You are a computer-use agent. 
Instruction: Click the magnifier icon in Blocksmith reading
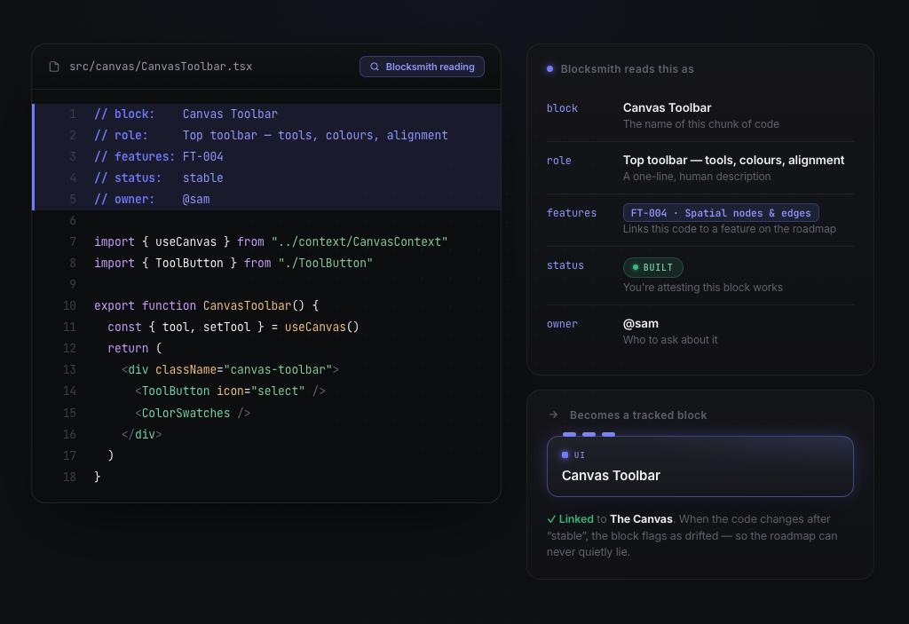pos(375,67)
